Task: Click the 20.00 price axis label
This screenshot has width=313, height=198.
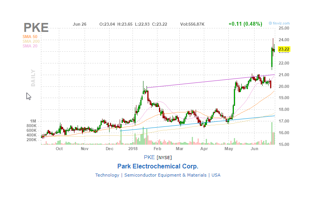Action: click(284, 86)
